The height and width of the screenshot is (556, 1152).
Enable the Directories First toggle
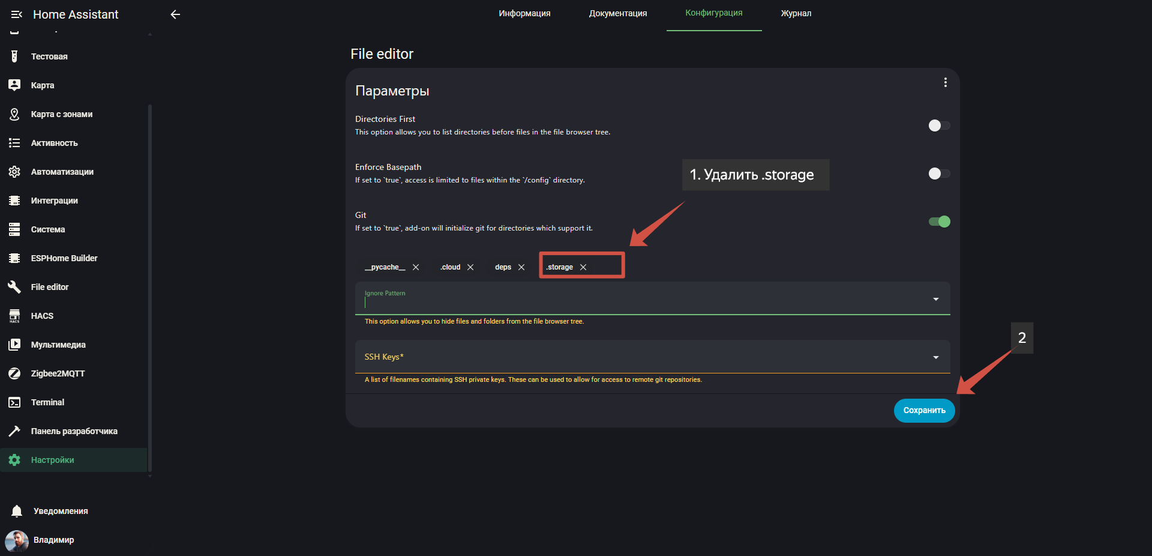939,125
